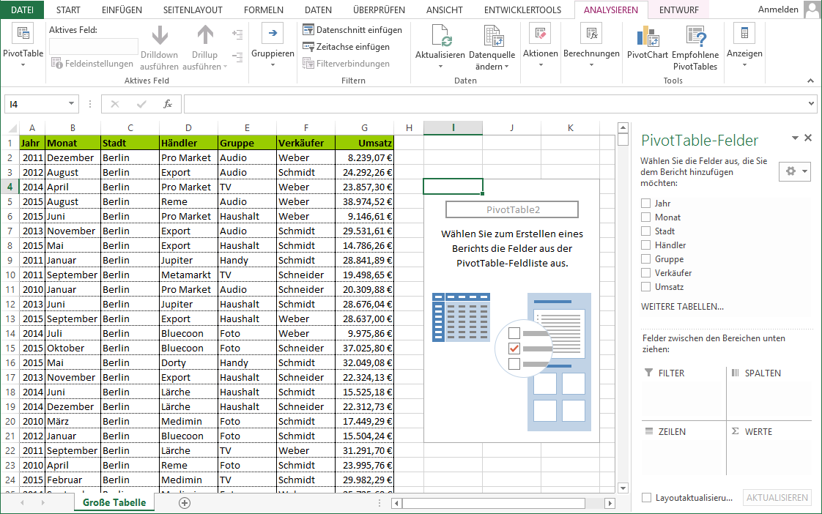This screenshot has height=514, width=822.
Task: Click Zeitachse einfügen
Action: pyautogui.click(x=346, y=47)
